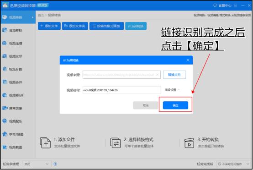The height and width of the screenshot is (170, 253).
Task: Open 客服中心 in the title bar
Action: click(222, 5)
